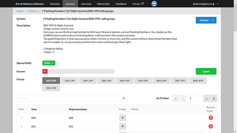
Task: Select group 800-899
Action: pyautogui.click(x=198, y=81)
